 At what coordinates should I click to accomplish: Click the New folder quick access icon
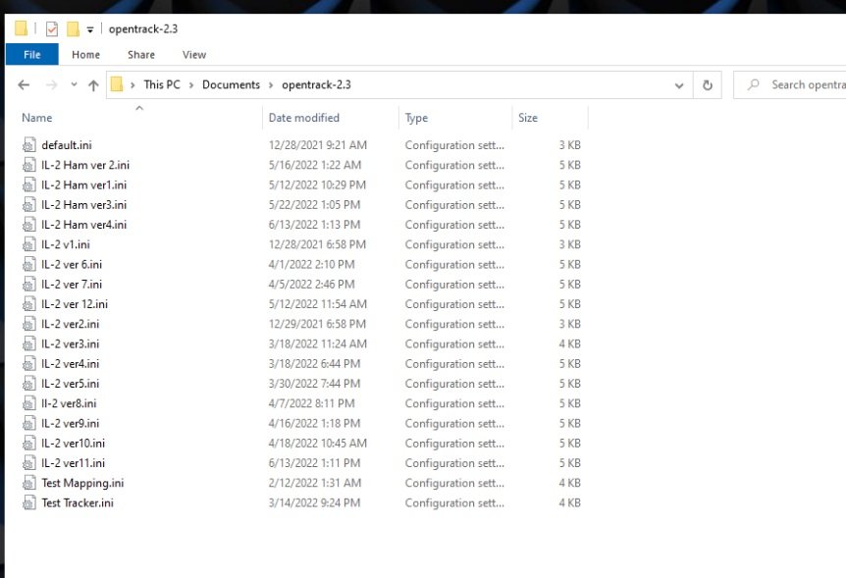73,28
